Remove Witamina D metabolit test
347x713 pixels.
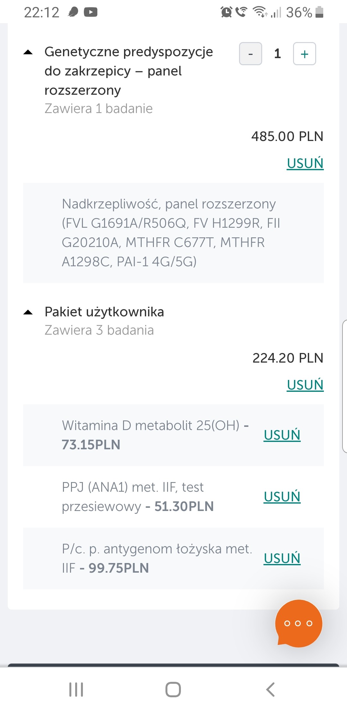[x=282, y=435]
